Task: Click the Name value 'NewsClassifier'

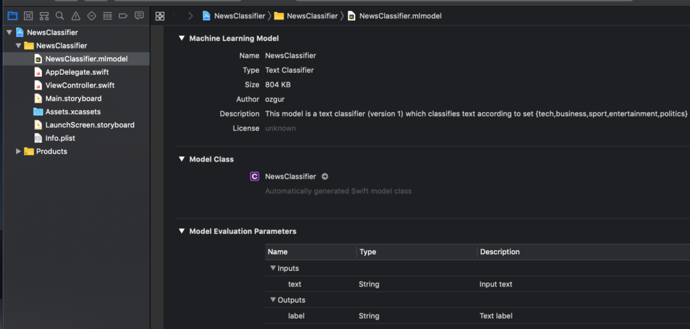Action: pos(290,55)
